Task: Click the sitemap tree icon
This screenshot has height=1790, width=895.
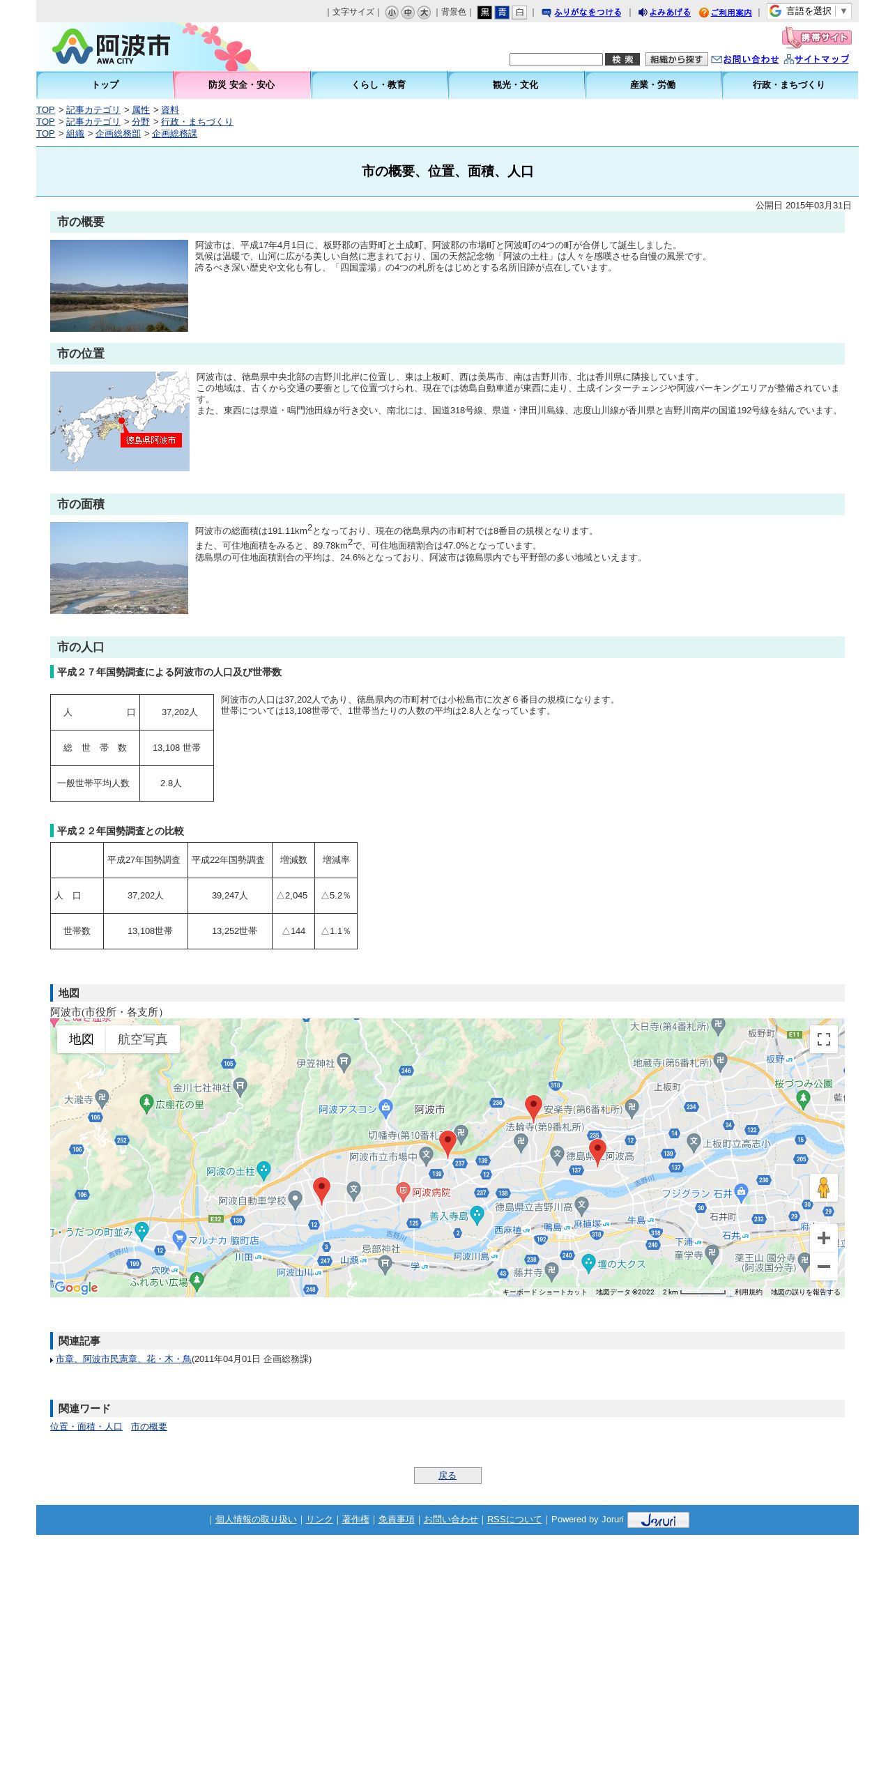Action: pos(789,60)
